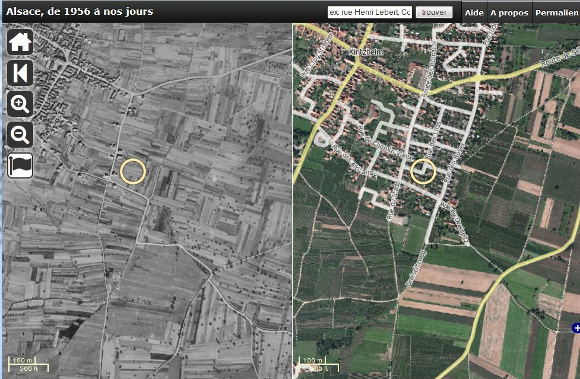Click the K-arrow previous view icon
580x379 pixels.
20,74
